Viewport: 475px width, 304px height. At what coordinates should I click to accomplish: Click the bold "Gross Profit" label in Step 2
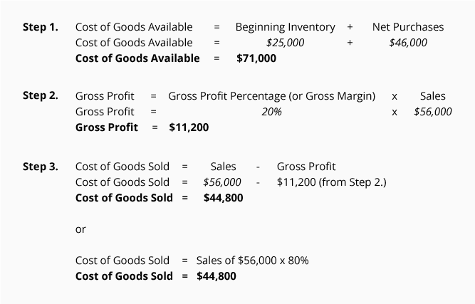(x=107, y=127)
